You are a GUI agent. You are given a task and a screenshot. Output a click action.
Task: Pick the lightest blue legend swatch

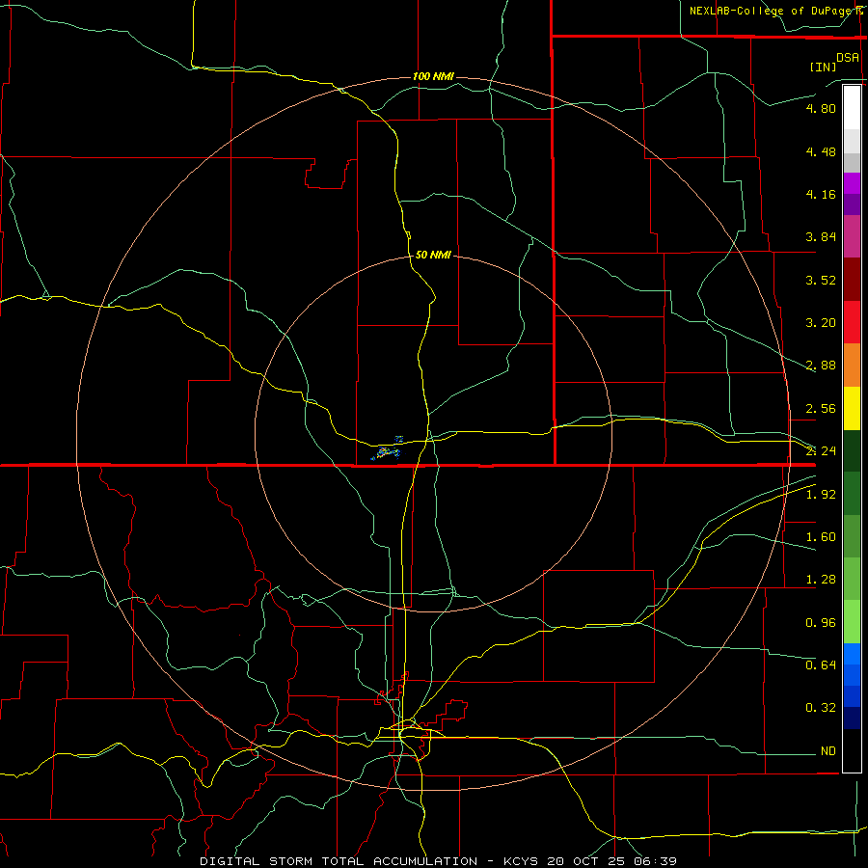pos(852,654)
